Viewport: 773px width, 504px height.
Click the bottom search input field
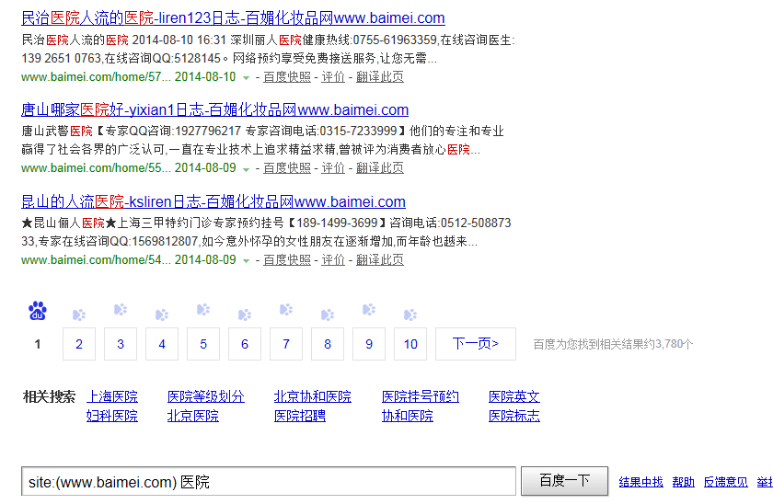[x=269, y=481]
